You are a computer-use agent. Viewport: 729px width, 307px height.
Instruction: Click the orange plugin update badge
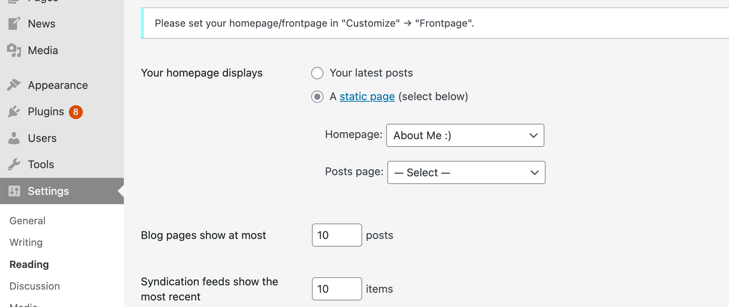coord(76,112)
